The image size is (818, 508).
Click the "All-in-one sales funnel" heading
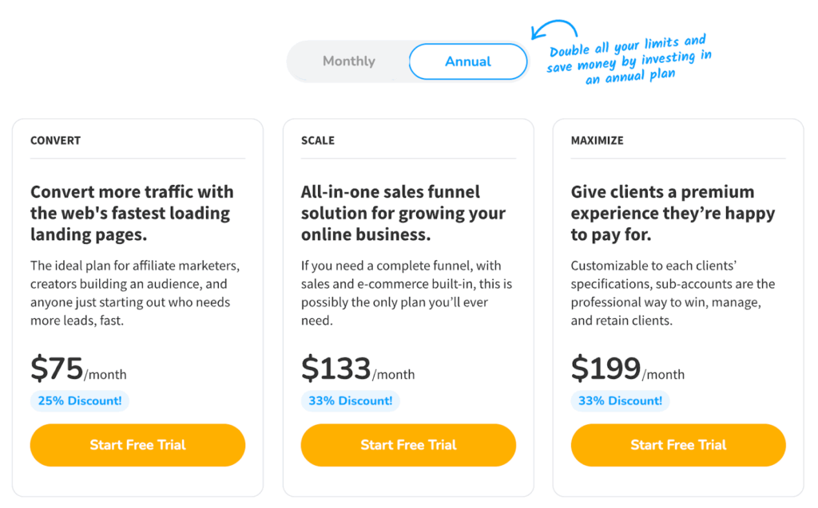(403, 213)
